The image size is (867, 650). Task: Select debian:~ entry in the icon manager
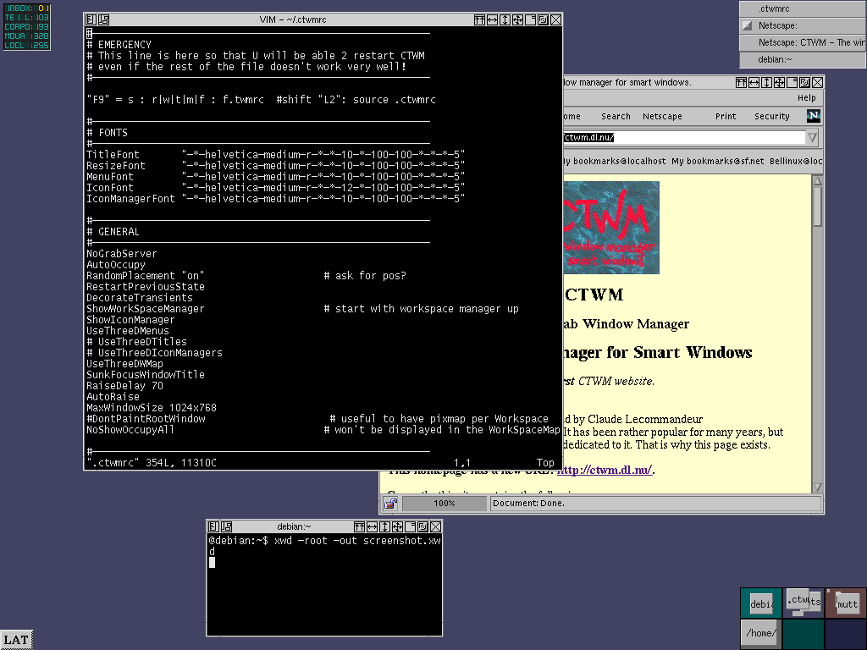point(803,60)
